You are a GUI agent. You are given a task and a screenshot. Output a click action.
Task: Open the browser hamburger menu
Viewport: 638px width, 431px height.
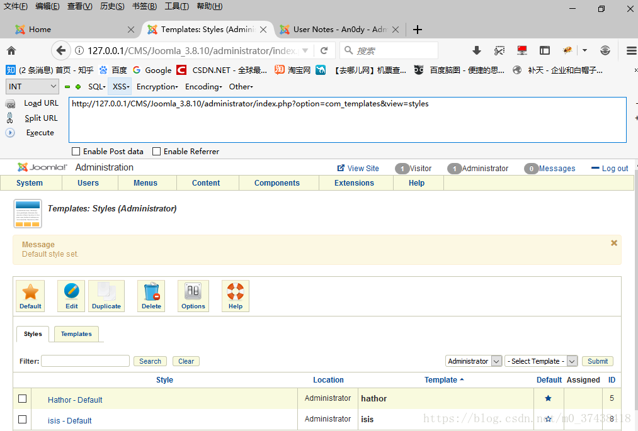coord(631,50)
